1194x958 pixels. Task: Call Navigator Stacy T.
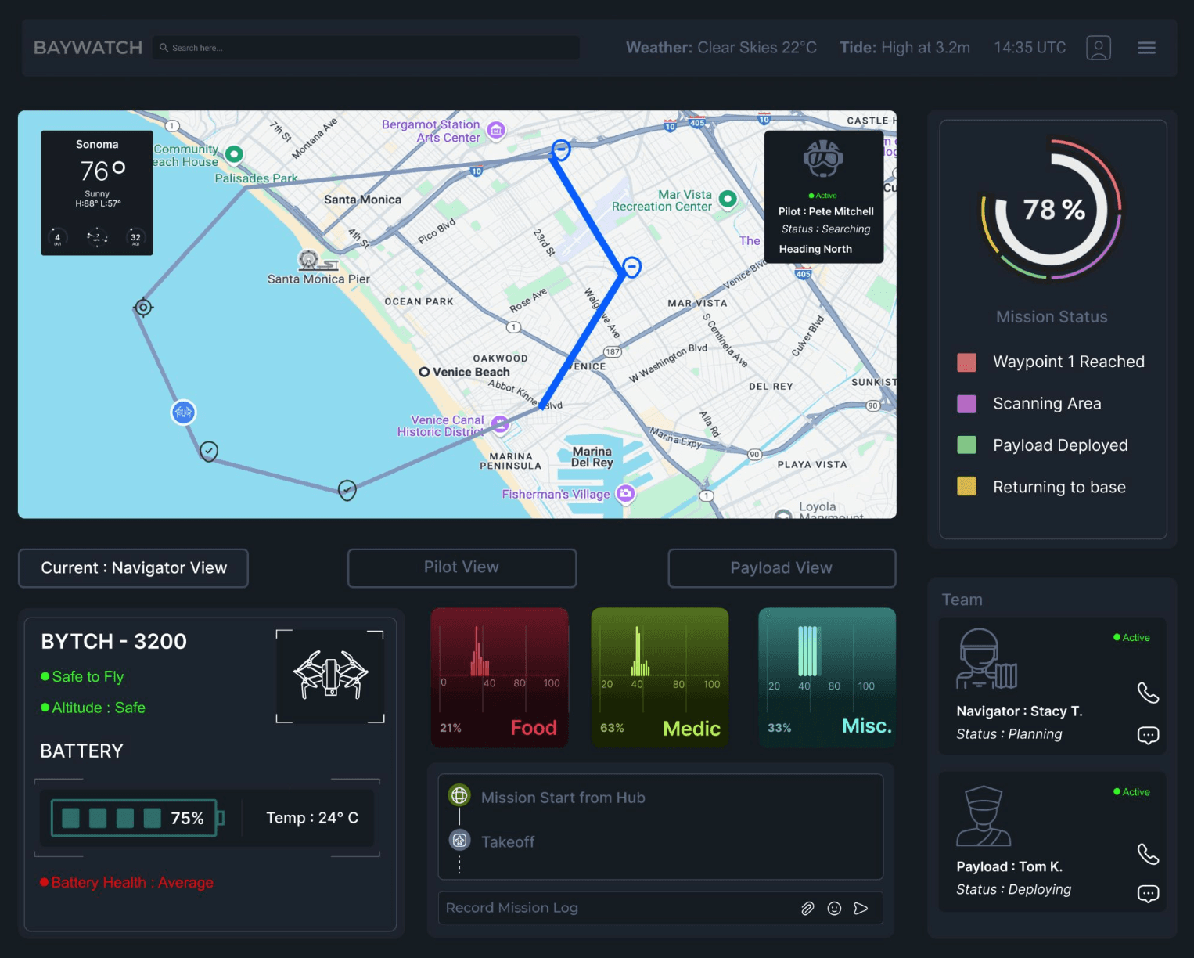(1148, 693)
